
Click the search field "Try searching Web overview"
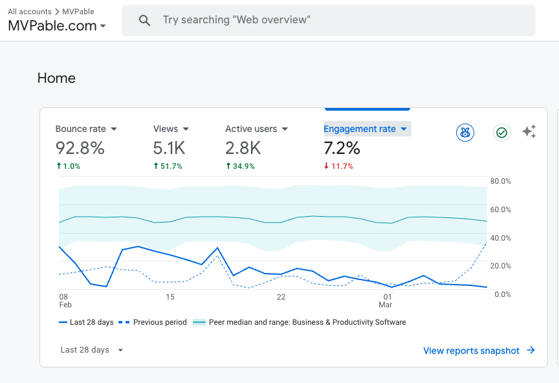click(328, 20)
